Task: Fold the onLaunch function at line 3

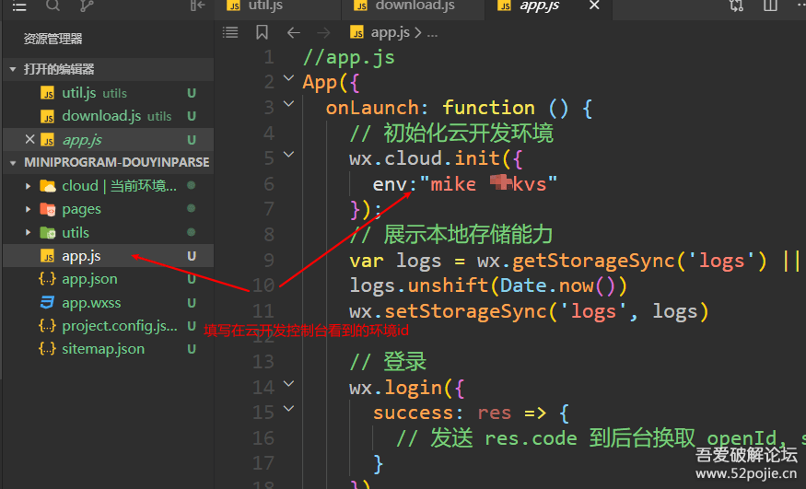Action: [289, 104]
